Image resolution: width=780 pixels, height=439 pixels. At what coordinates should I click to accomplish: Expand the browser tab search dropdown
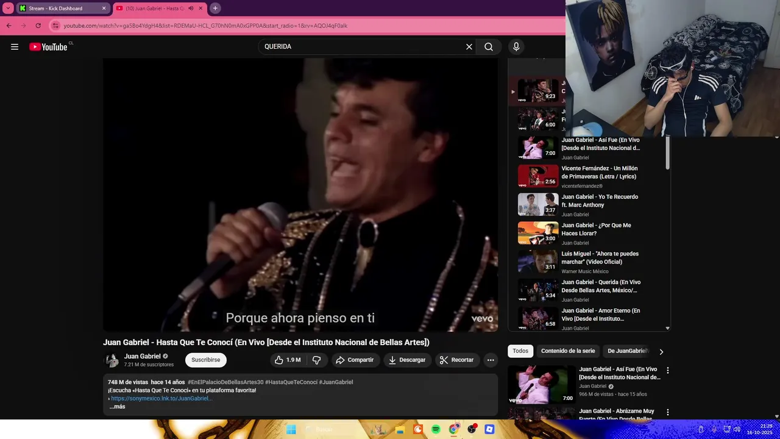click(x=8, y=9)
